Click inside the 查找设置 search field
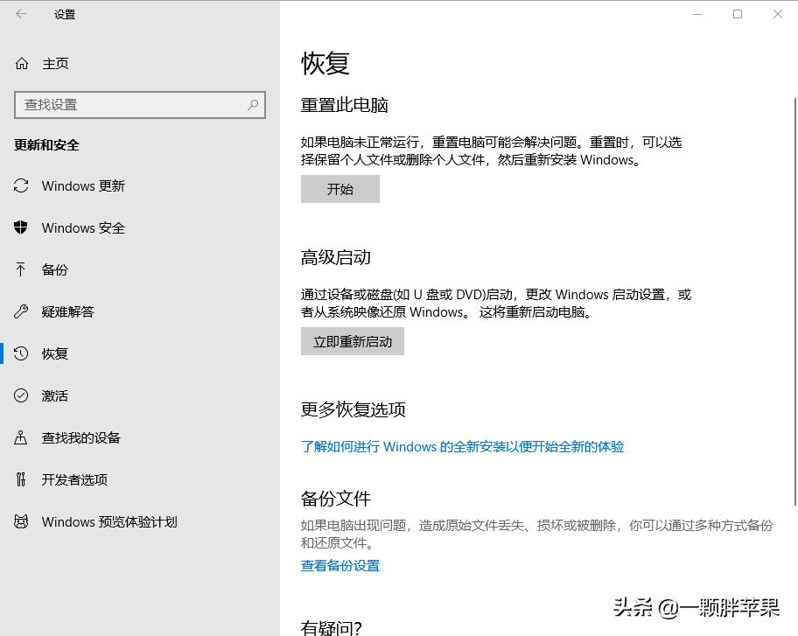The image size is (798, 636). pyautogui.click(x=131, y=104)
